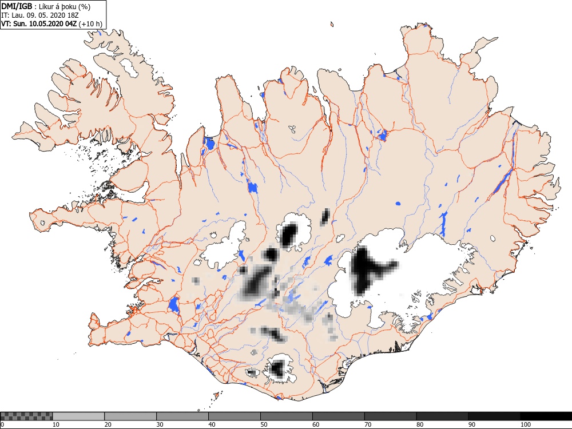Click the 30-40 gray legend swatch
This screenshot has height=429, width=572.
[182, 416]
